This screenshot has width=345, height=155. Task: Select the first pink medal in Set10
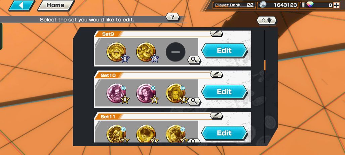point(117,93)
